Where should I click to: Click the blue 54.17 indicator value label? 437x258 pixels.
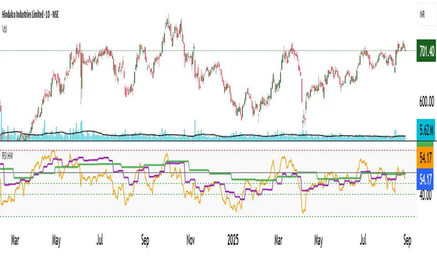425,179
